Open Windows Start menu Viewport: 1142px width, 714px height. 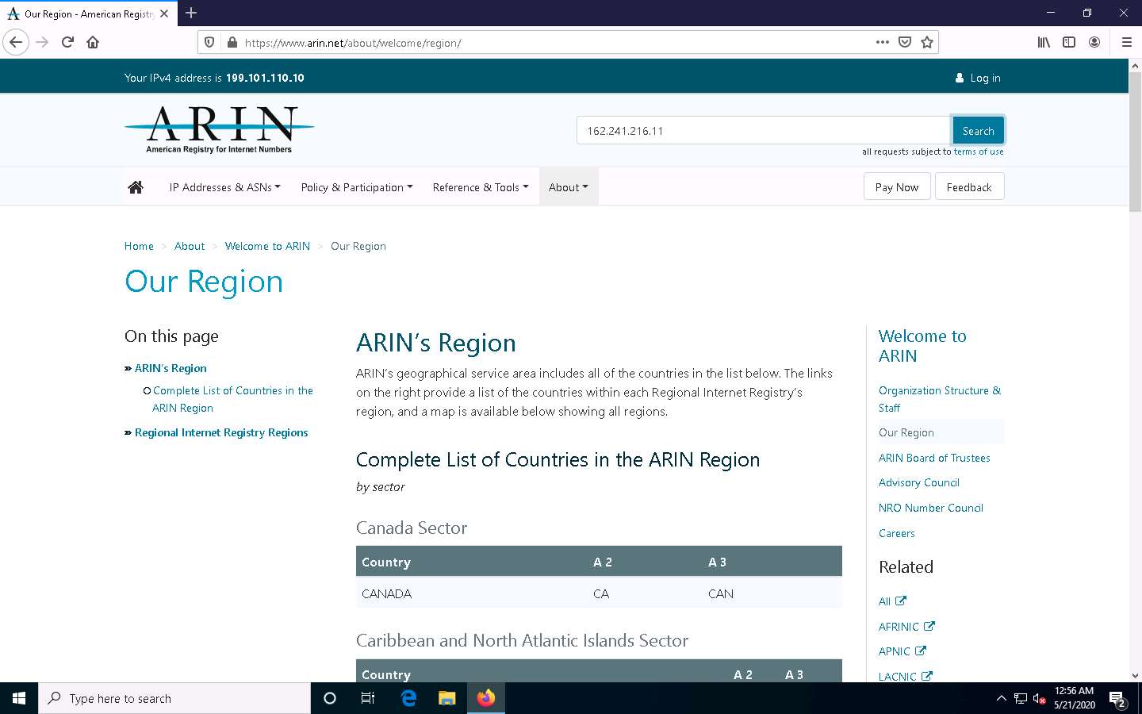(19, 698)
